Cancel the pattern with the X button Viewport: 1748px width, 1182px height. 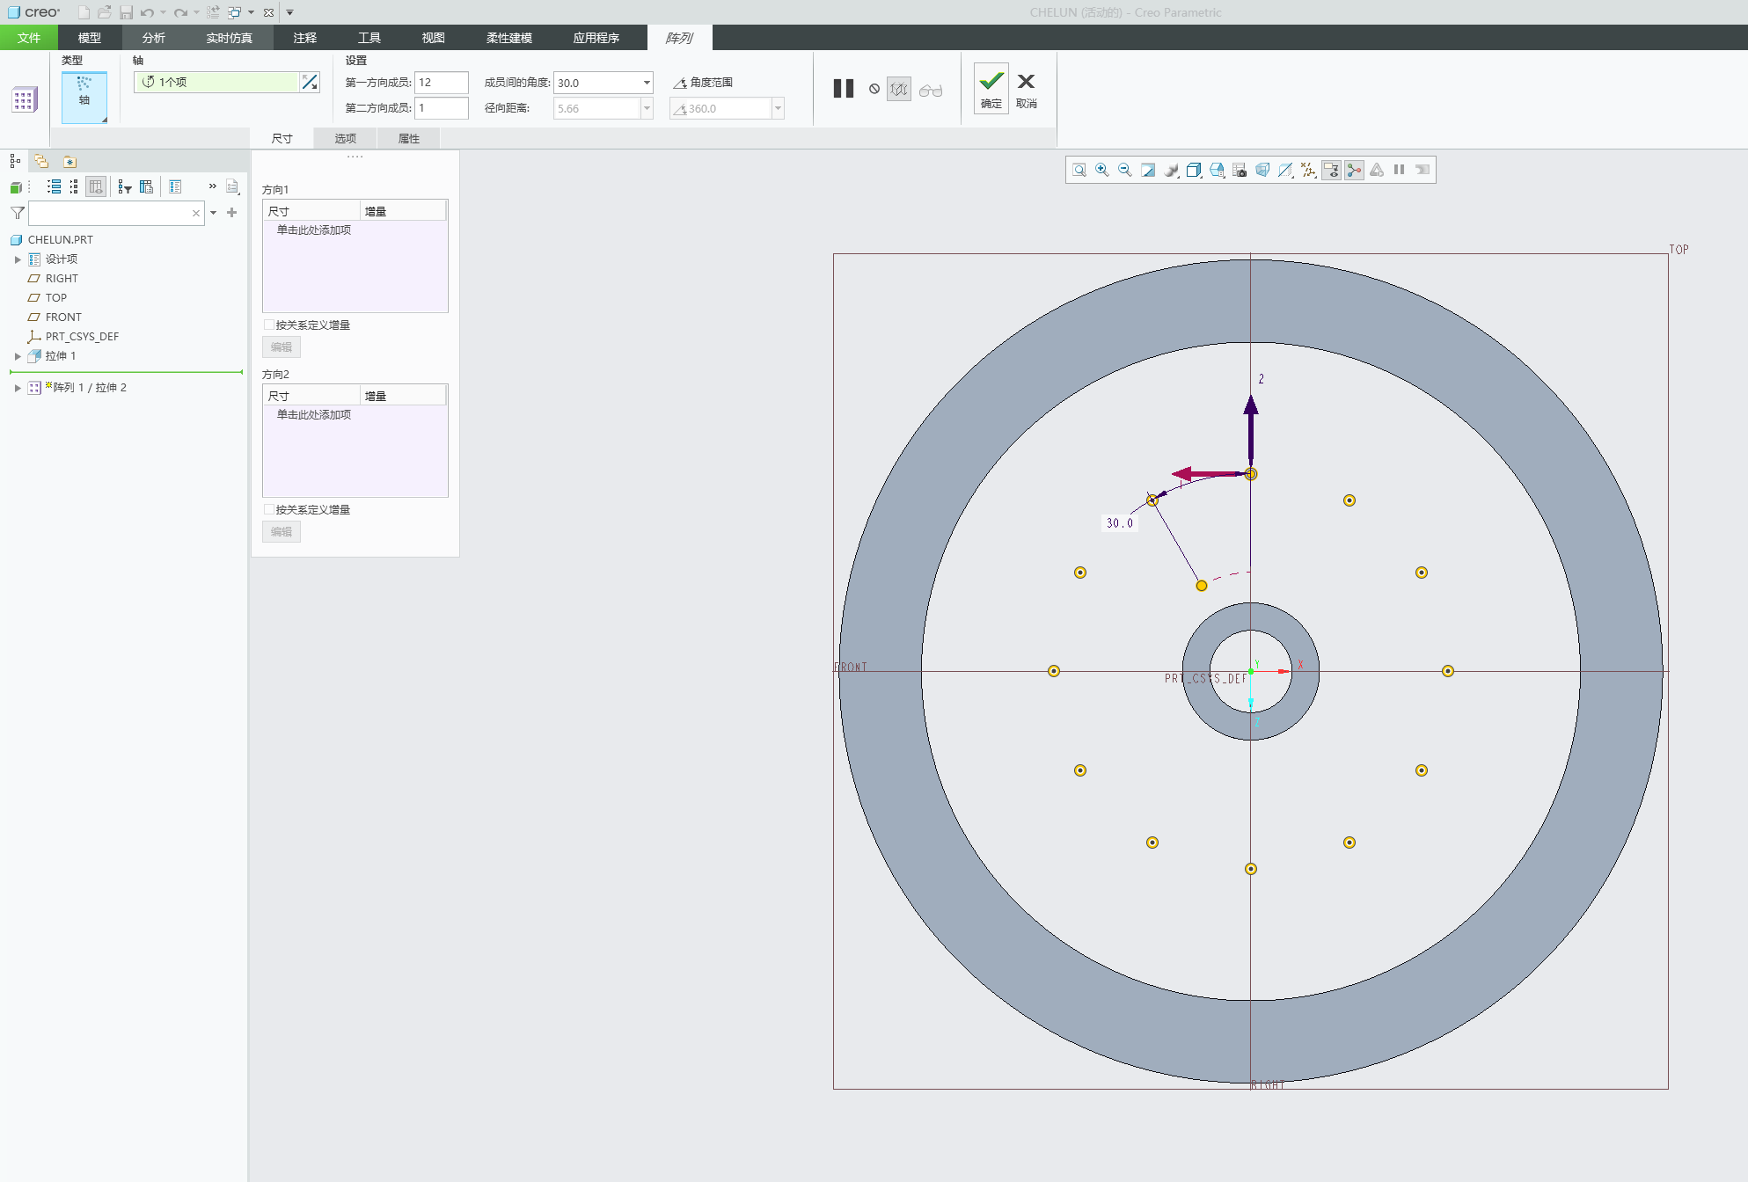pos(1026,88)
